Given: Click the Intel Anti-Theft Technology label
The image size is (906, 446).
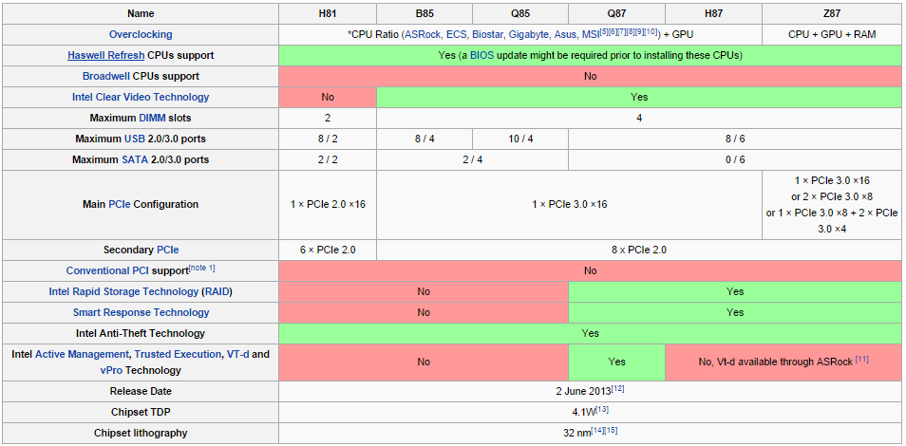Looking at the screenshot, I should click(141, 333).
